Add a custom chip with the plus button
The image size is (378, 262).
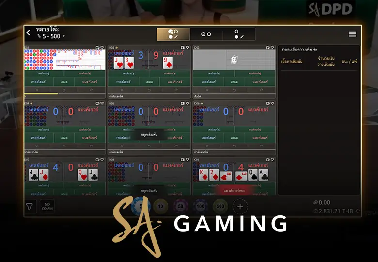coord(240,207)
